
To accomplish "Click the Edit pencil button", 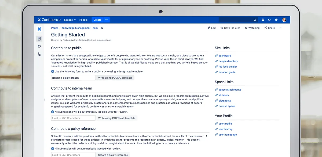I will pyautogui.click(x=212, y=28).
